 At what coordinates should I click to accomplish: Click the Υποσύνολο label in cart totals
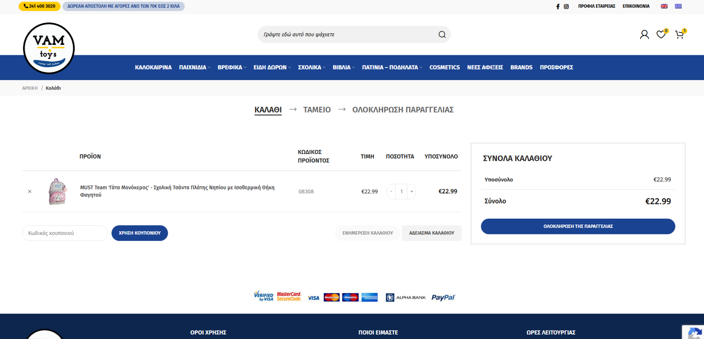click(x=499, y=180)
